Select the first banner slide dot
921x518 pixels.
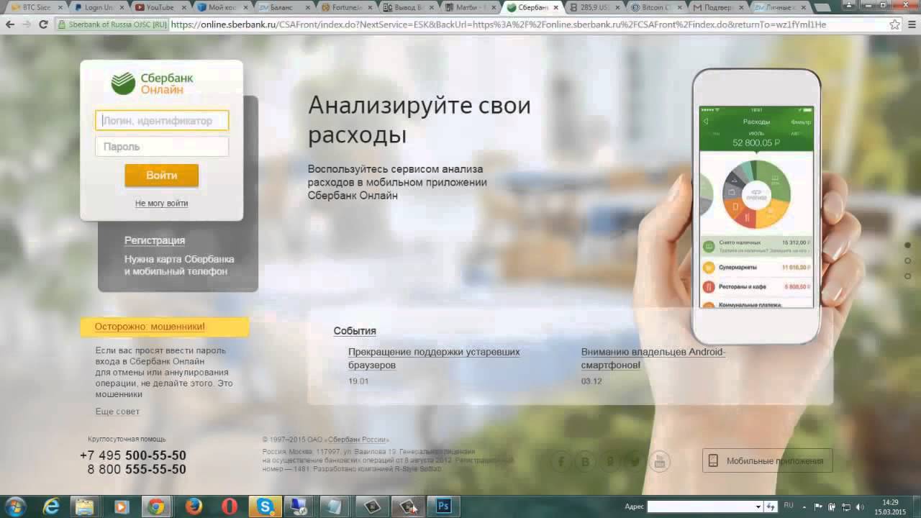point(908,245)
